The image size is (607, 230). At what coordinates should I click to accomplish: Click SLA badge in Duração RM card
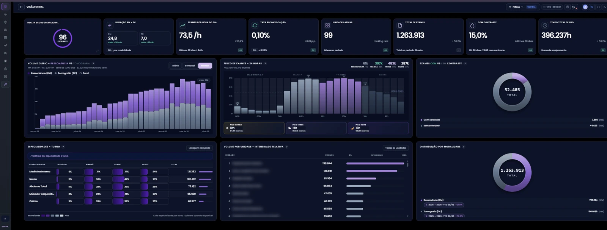pos(110,50)
